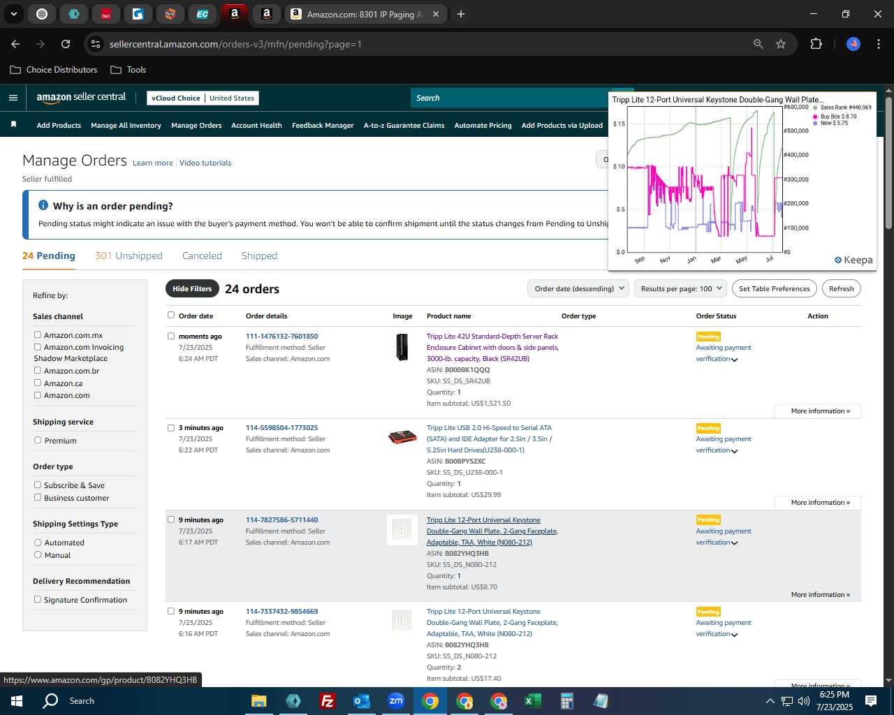Open the Results per page dropdown

pos(681,288)
